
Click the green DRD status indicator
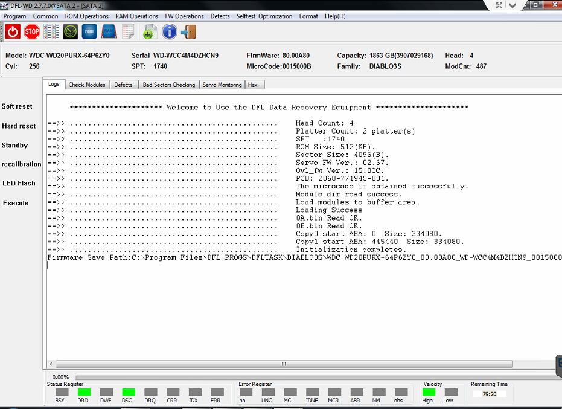pos(85,392)
